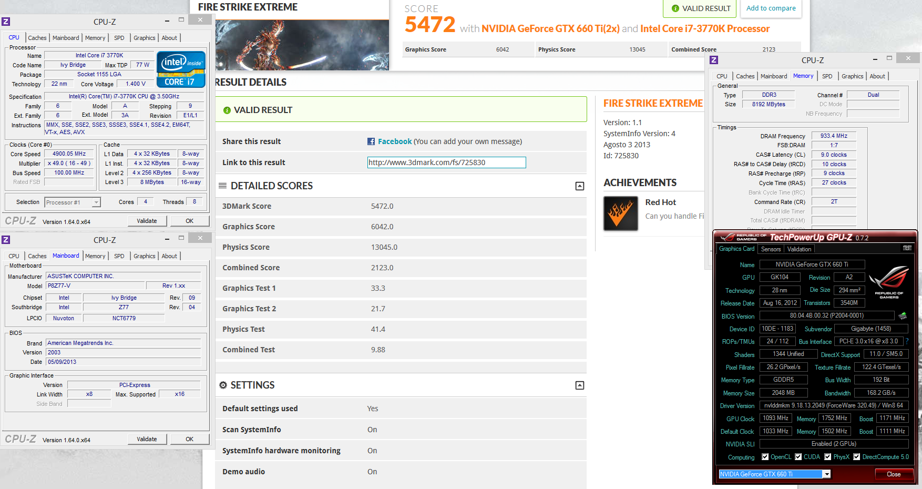Toggle the PhysX checkbox in GPU-Z
Viewport: 922px width, 489px height.
828,457
